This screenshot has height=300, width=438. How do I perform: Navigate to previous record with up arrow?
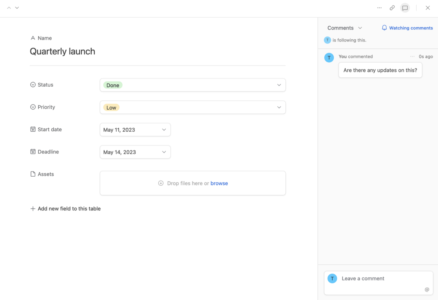pos(9,7)
